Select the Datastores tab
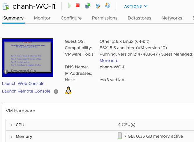The width and height of the screenshot is (194, 142). [x=139, y=18]
